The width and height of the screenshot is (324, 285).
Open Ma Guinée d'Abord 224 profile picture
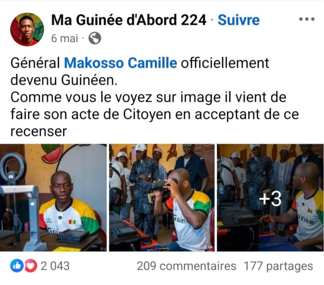(27, 30)
